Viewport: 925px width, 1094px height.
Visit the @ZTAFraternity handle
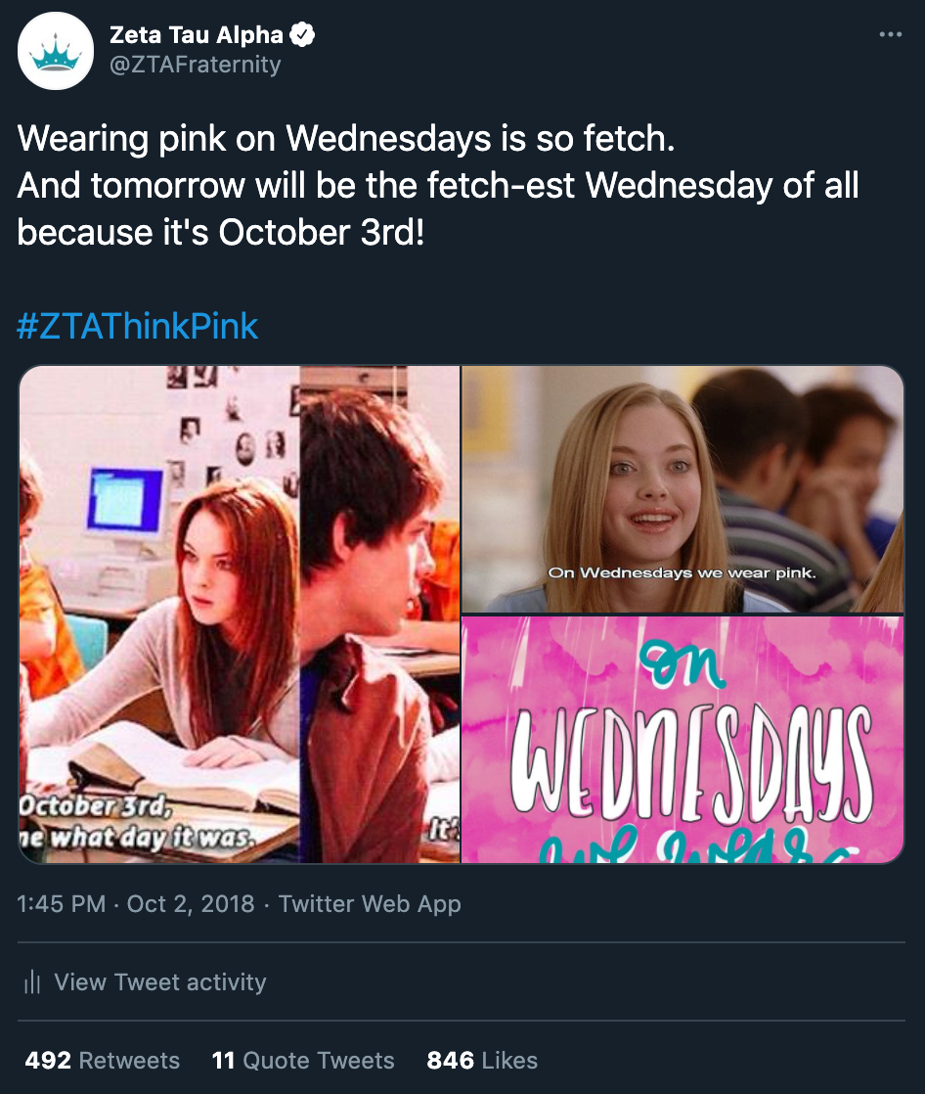coord(196,65)
